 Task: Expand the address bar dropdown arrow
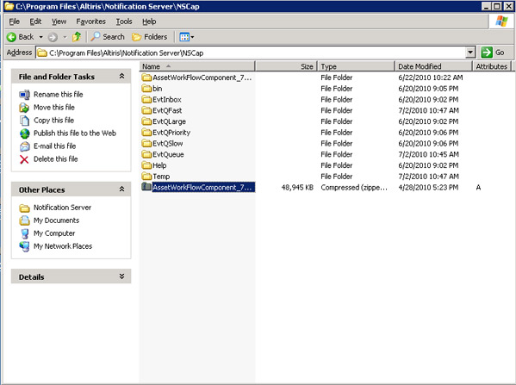pos(470,53)
